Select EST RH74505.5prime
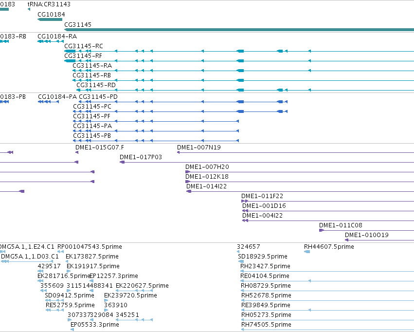Image resolution: width=414 pixels, height=332 pixels. pos(267,325)
